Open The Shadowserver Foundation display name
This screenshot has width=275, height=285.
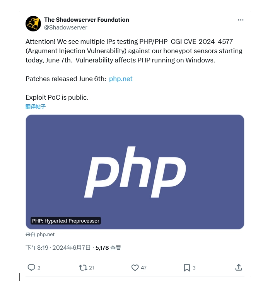[x=87, y=20]
